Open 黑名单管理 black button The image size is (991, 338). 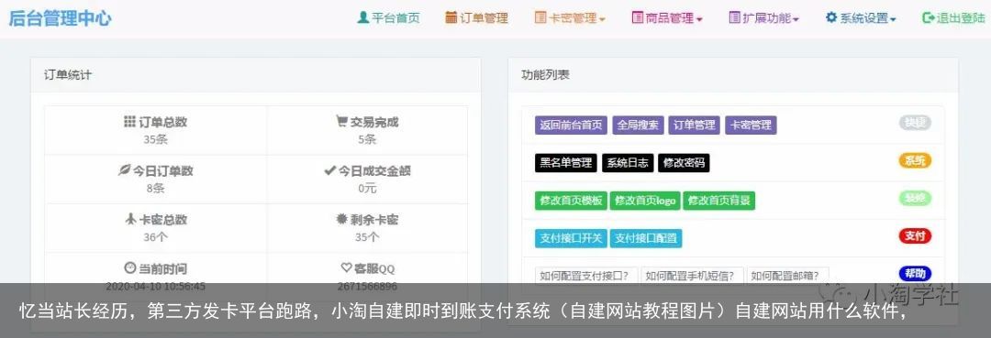coord(565,163)
